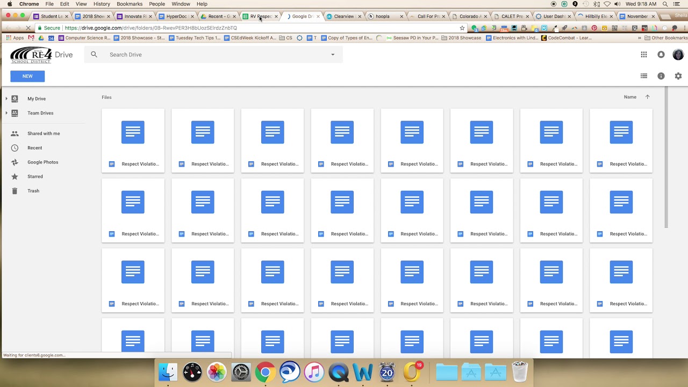Open the Google apps grid icon
Viewport: 688px width, 387px height.
tap(644, 54)
